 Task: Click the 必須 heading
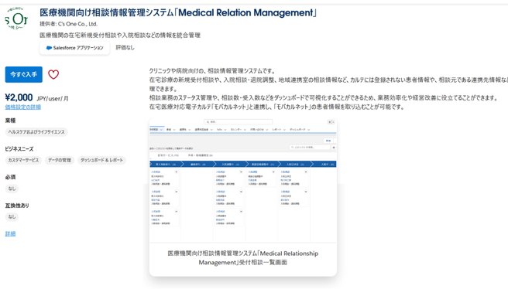(10, 177)
